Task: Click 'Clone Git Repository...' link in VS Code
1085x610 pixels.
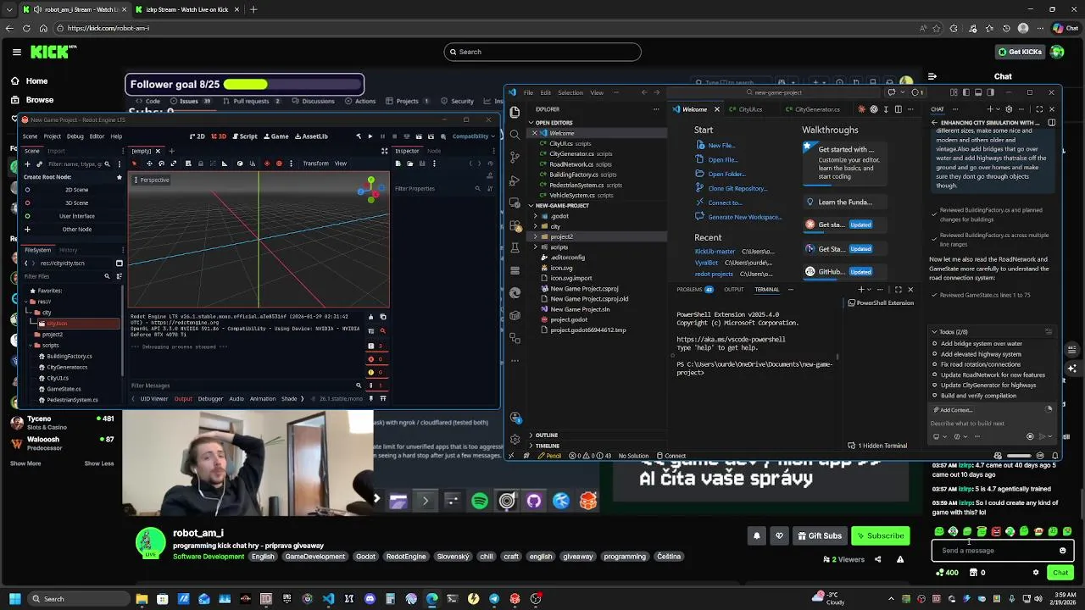Action: pyautogui.click(x=737, y=188)
